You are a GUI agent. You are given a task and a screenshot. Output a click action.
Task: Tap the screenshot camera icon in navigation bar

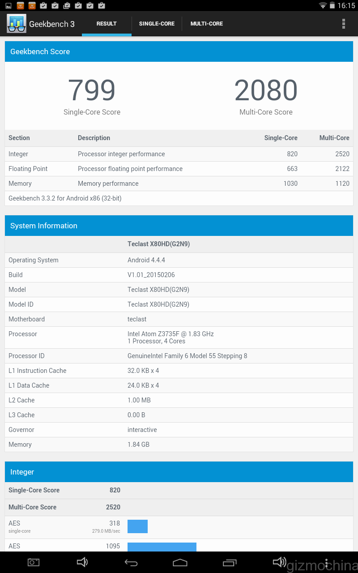point(34,562)
